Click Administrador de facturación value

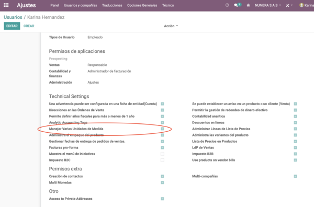point(109,71)
